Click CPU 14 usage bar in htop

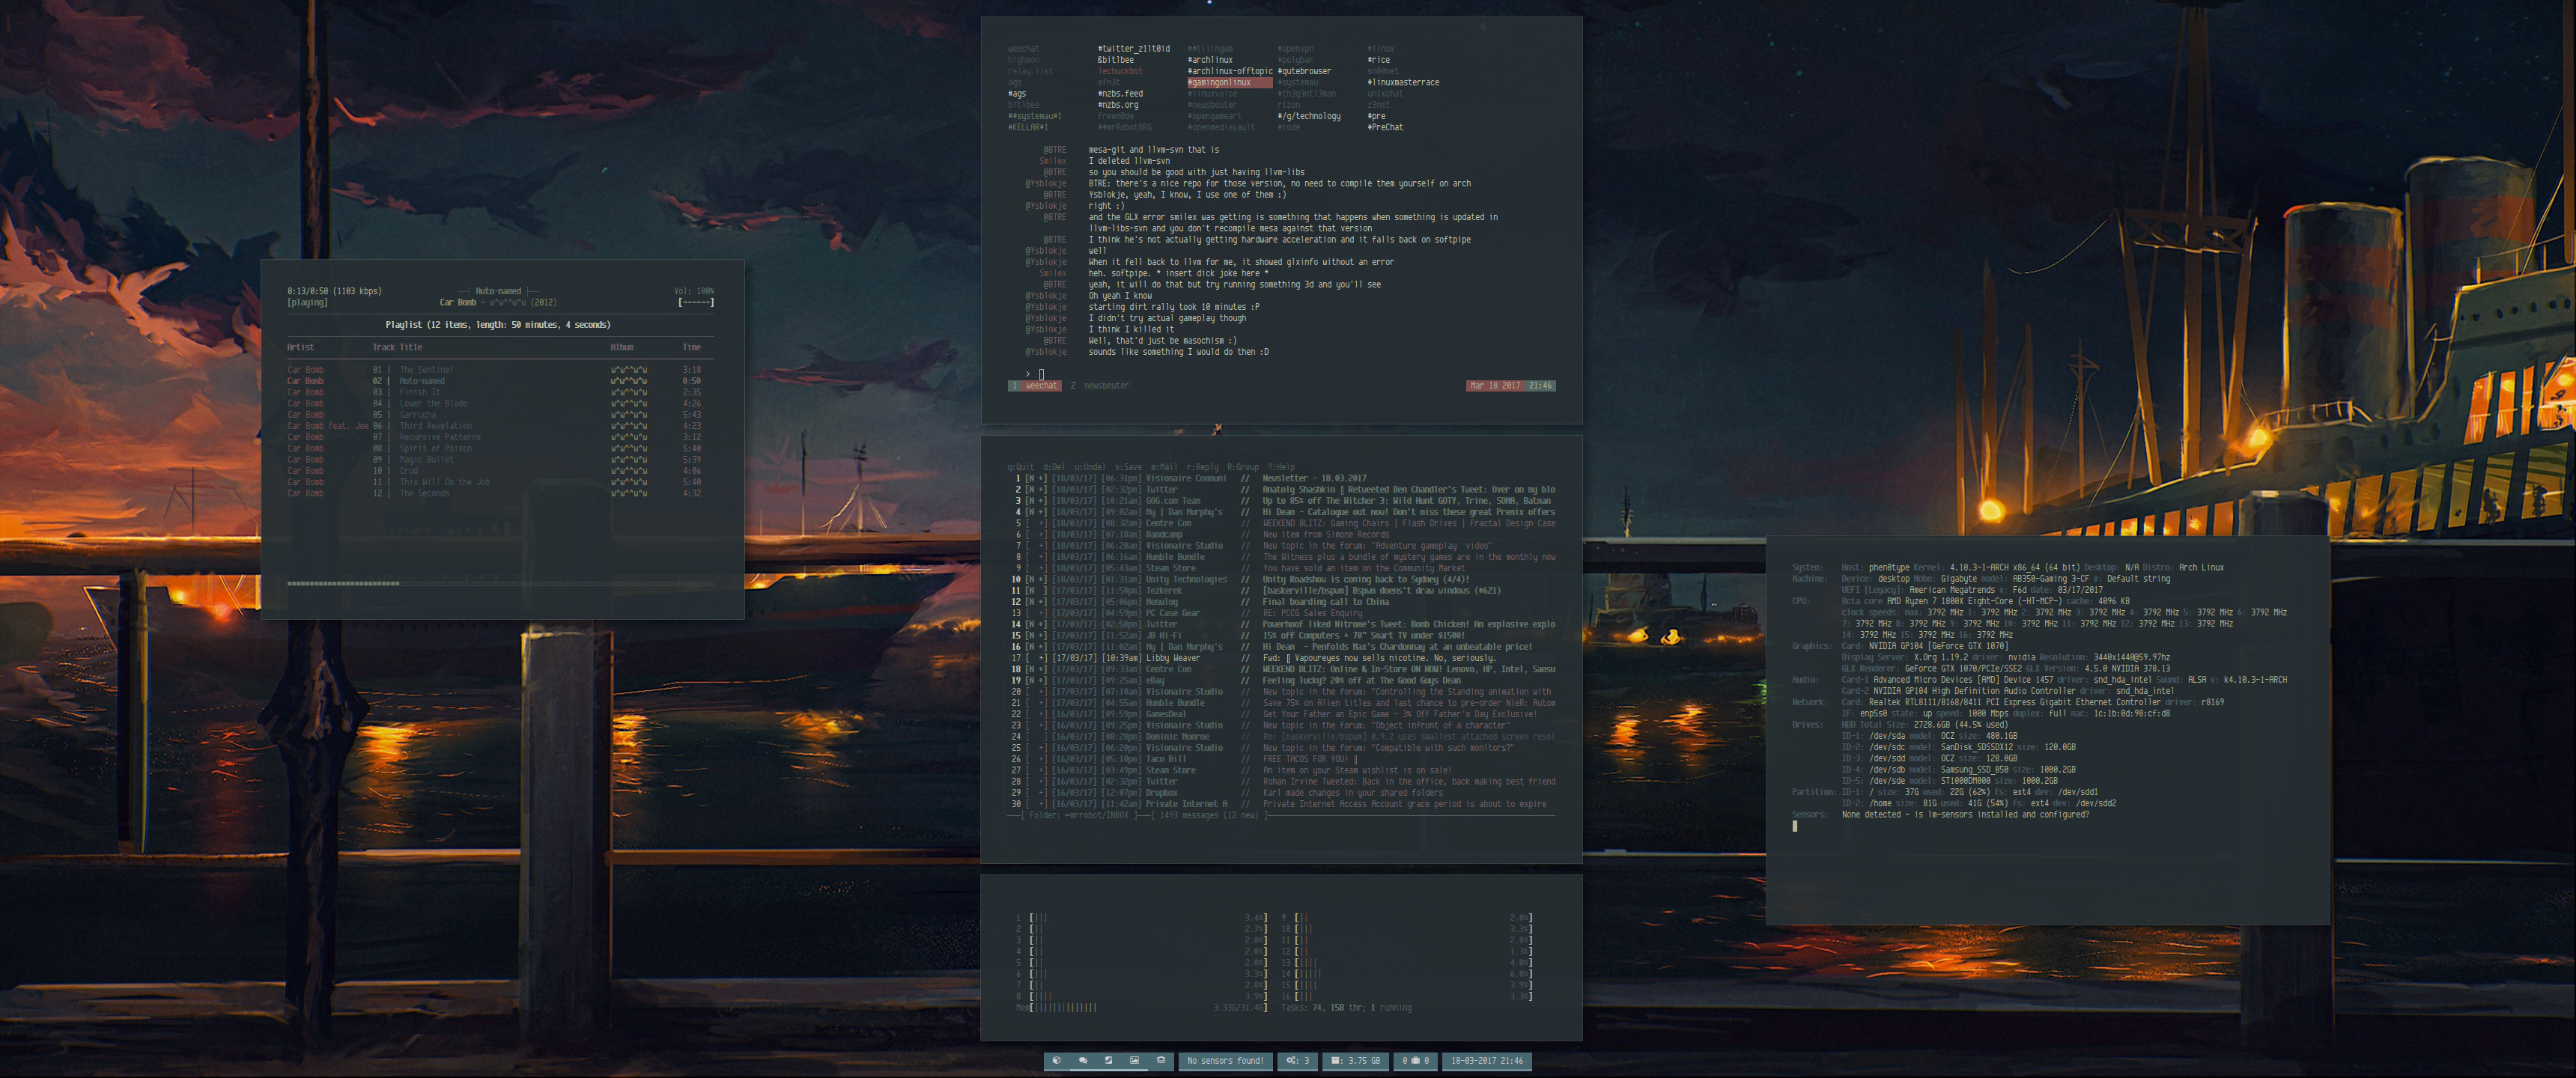(1406, 974)
